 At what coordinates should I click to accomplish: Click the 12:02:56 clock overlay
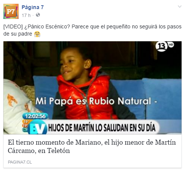tap(35, 116)
